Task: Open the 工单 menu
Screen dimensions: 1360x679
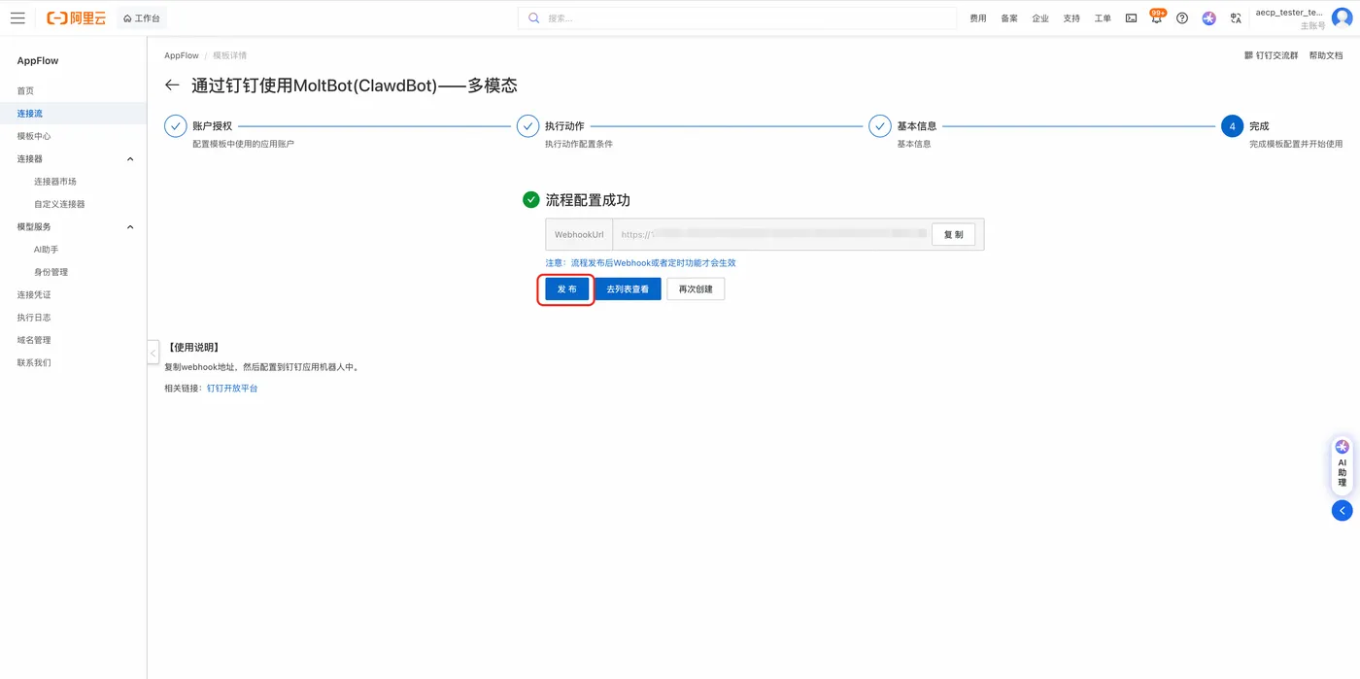Action: tap(1103, 18)
